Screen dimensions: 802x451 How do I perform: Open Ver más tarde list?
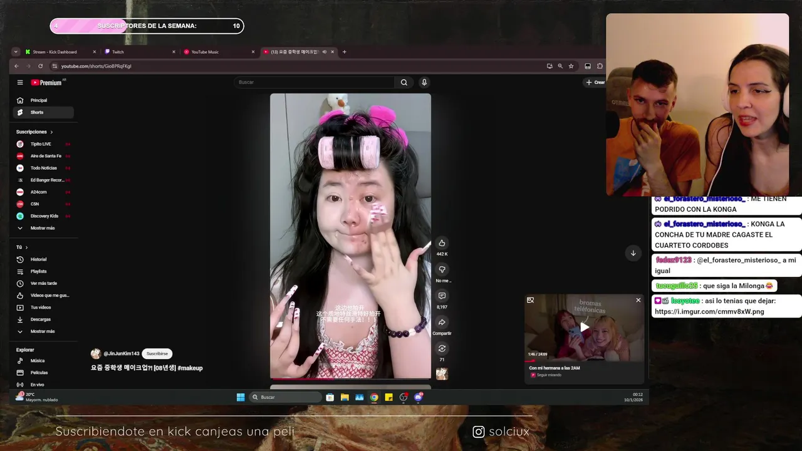[x=43, y=283]
